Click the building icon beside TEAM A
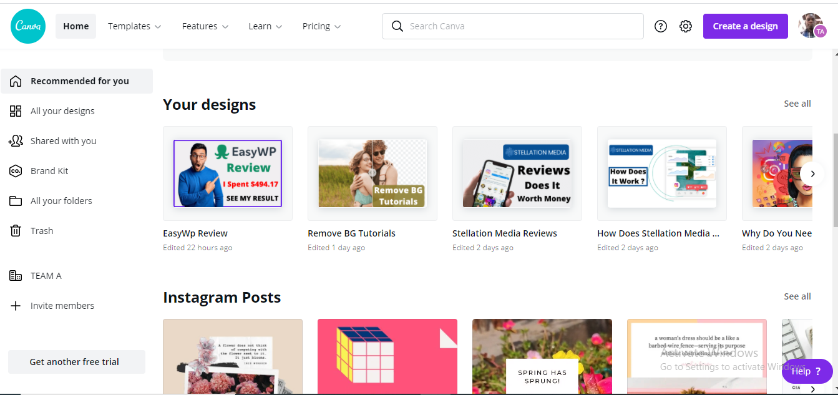 point(16,276)
